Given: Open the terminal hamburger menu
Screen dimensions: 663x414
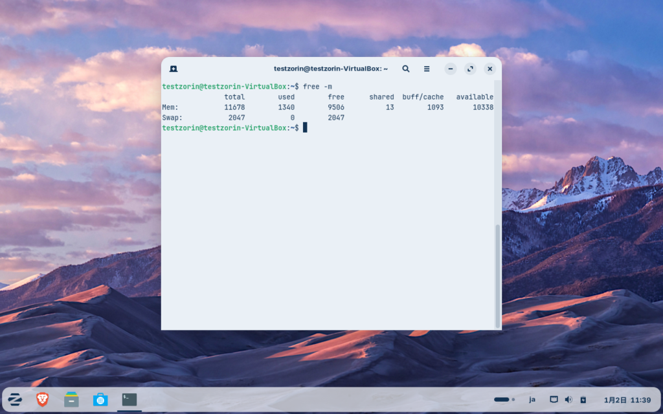Looking at the screenshot, I should coord(427,69).
